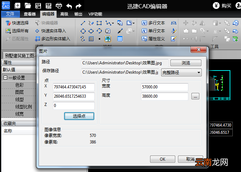This screenshot has height=172, width=241.
Task: Click the select all icon
Action: click(8, 31)
